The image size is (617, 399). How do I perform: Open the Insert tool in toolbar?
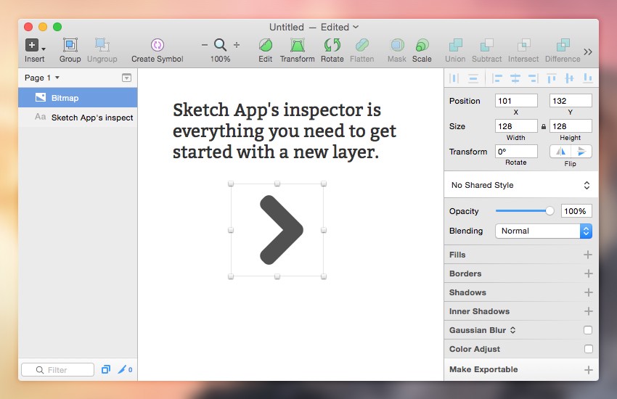pyautogui.click(x=32, y=46)
